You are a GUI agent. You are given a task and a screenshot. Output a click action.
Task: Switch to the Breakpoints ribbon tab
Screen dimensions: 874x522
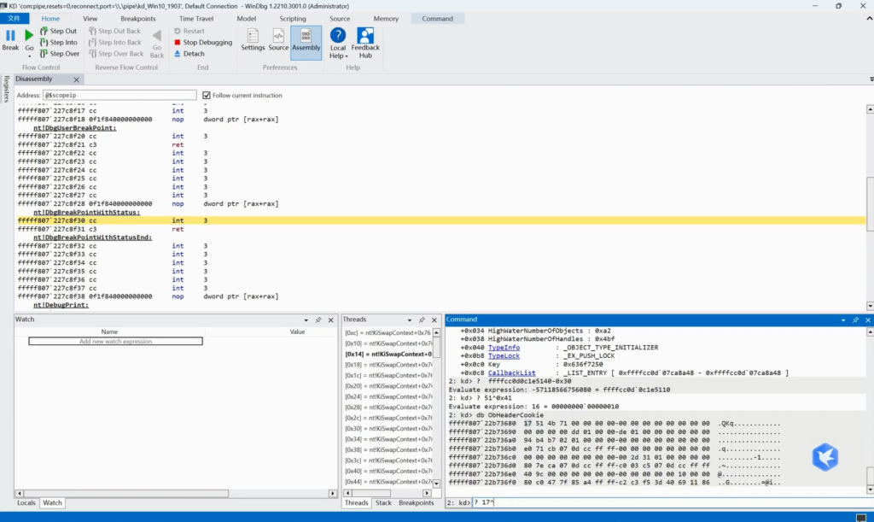click(x=137, y=19)
